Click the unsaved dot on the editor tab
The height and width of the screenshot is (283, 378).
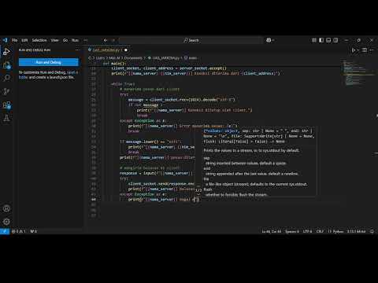pos(126,50)
